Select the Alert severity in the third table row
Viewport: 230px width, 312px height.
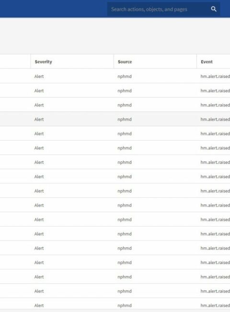[39, 105]
